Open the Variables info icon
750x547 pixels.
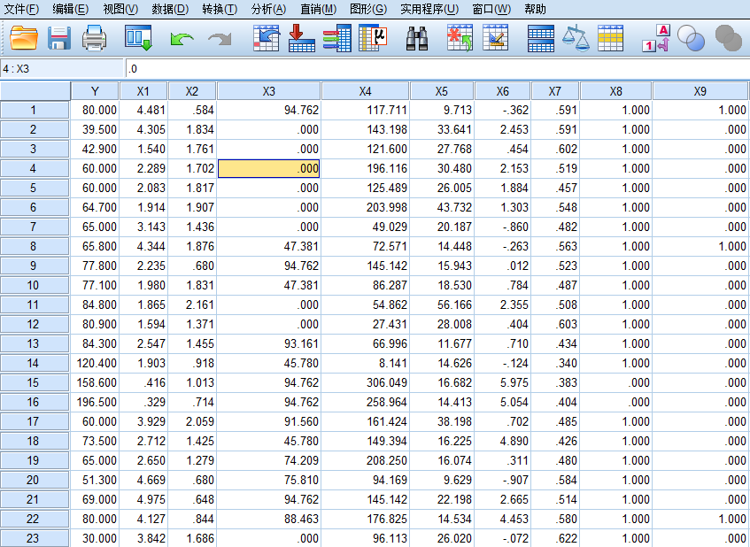337,38
